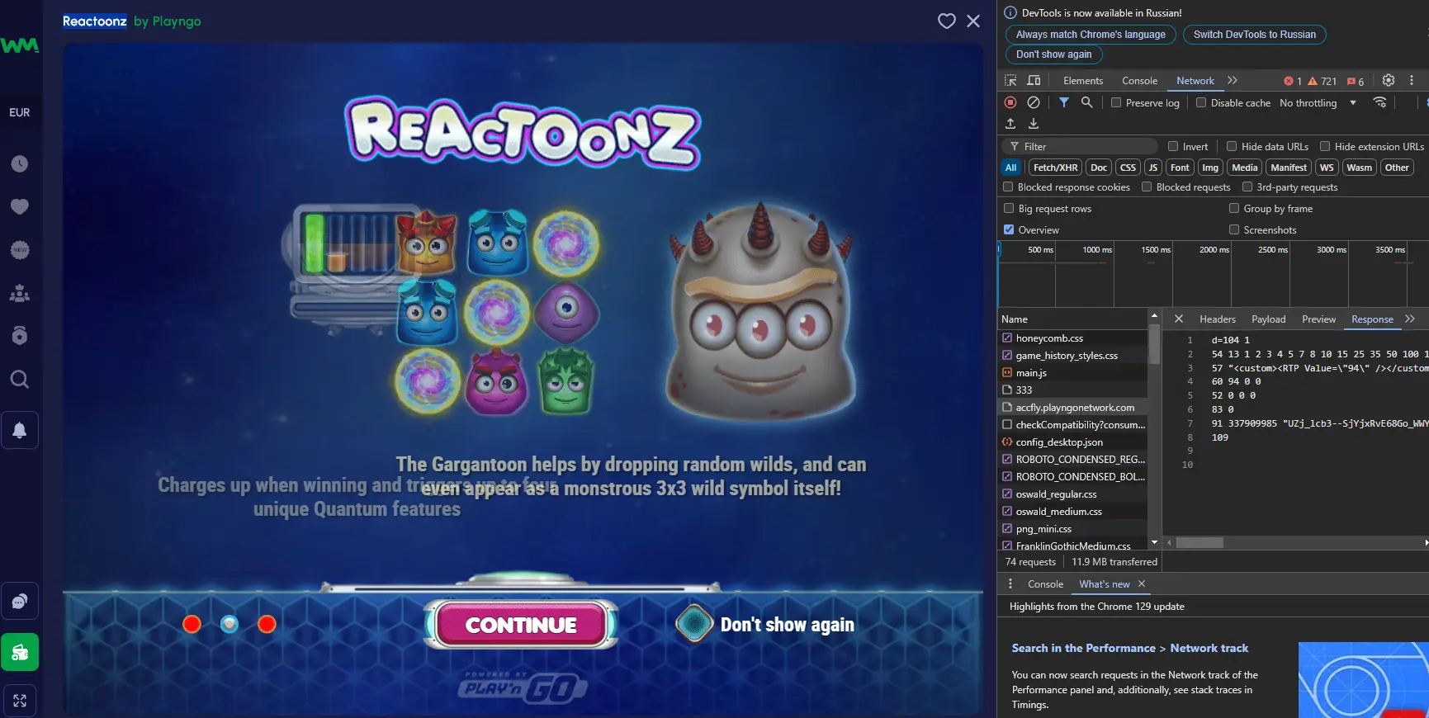
Task: Filter requests by WS type
Action: pos(1327,168)
